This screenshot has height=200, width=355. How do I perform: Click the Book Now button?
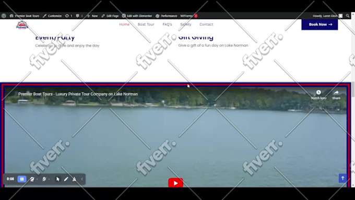coord(319,25)
